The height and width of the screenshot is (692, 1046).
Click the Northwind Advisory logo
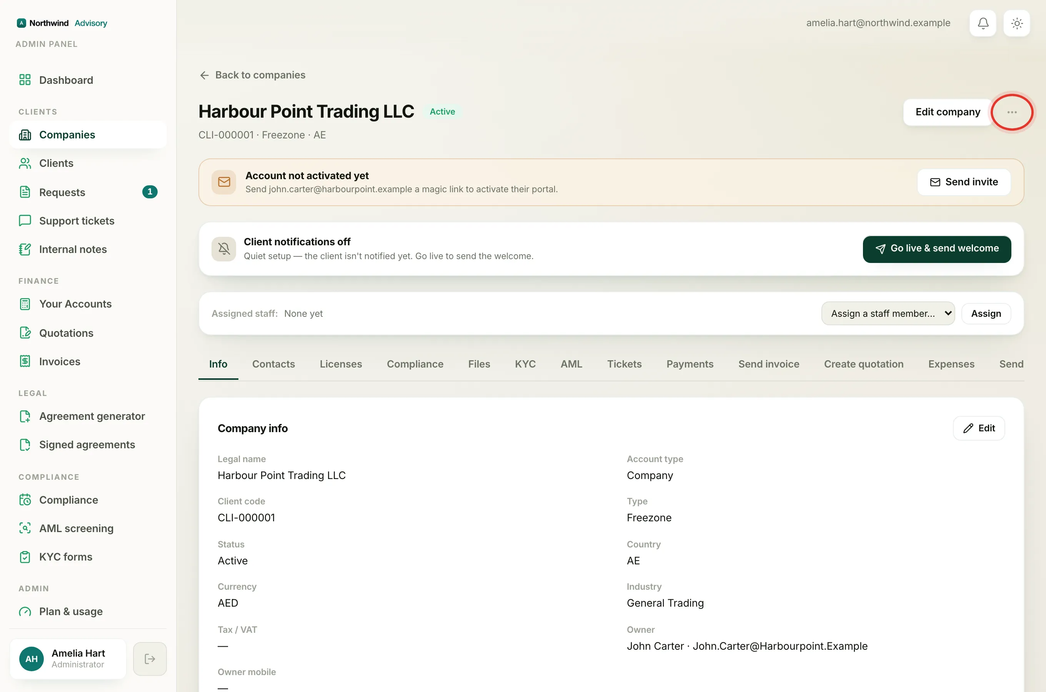coord(62,23)
